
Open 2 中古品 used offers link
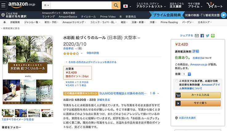(84, 82)
